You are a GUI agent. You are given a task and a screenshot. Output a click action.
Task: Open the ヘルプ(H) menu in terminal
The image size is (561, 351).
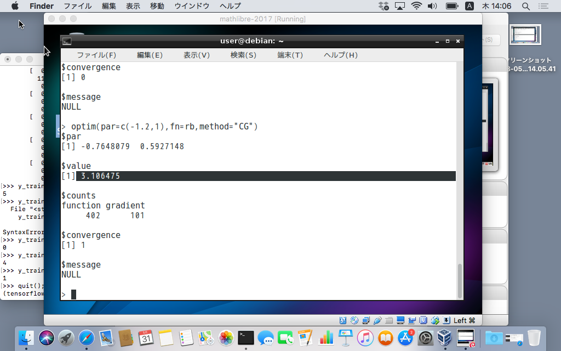[x=340, y=55]
